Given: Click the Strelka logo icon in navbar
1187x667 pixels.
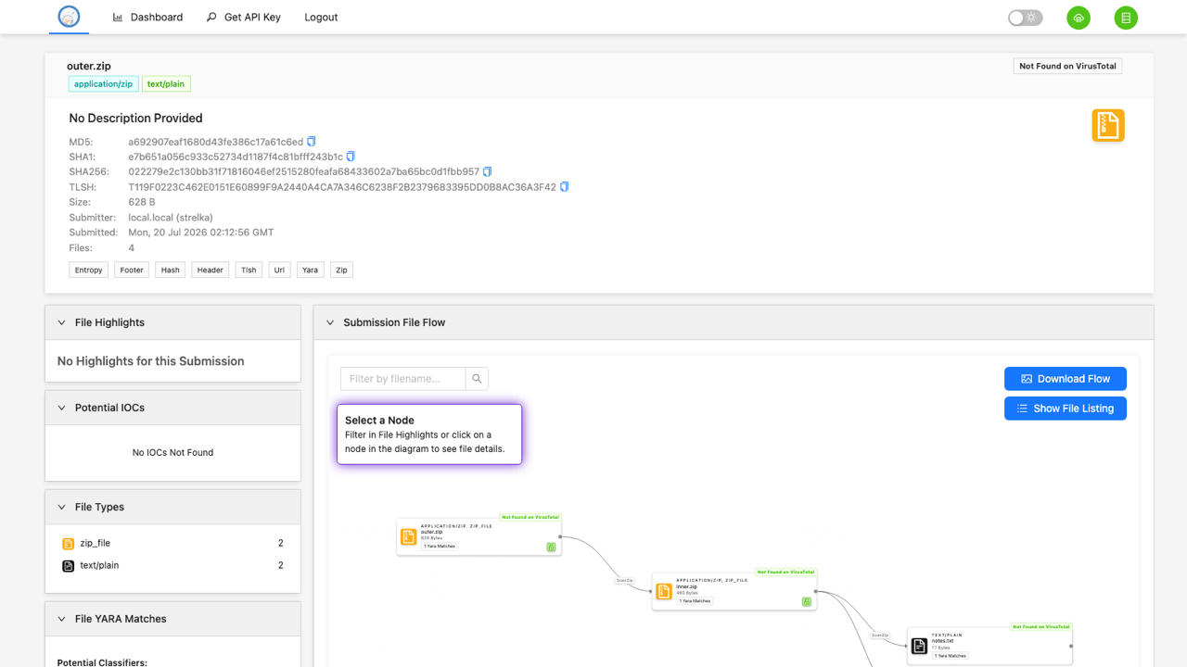Looking at the screenshot, I should coord(69,17).
